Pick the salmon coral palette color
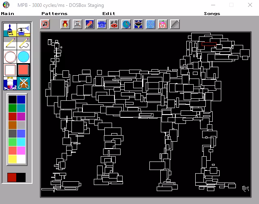259x204 pixels. point(13,151)
